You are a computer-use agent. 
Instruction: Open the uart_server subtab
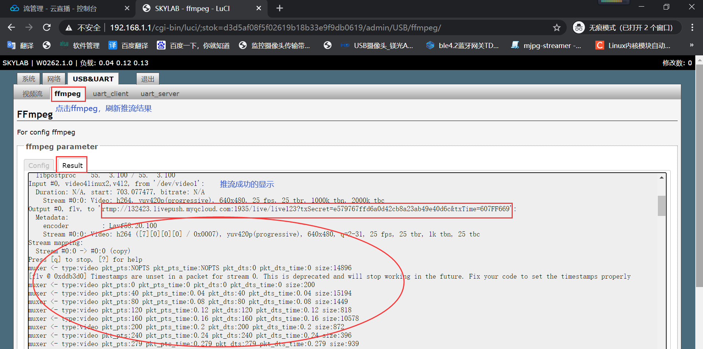160,94
